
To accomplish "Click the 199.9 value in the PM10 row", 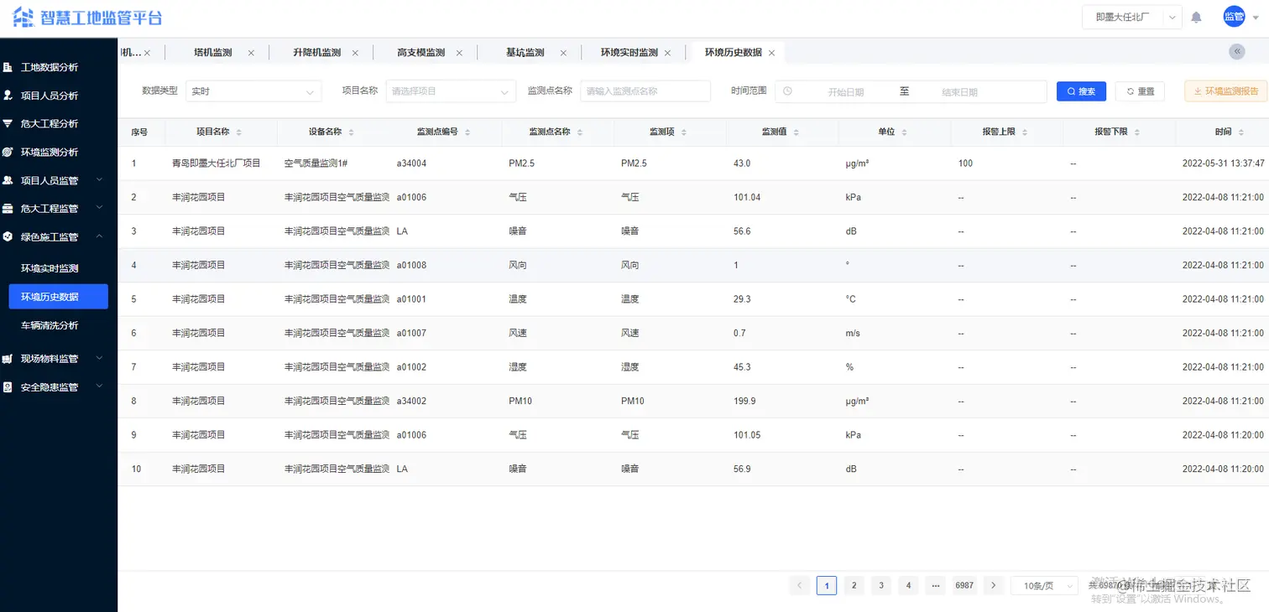I will (744, 402).
